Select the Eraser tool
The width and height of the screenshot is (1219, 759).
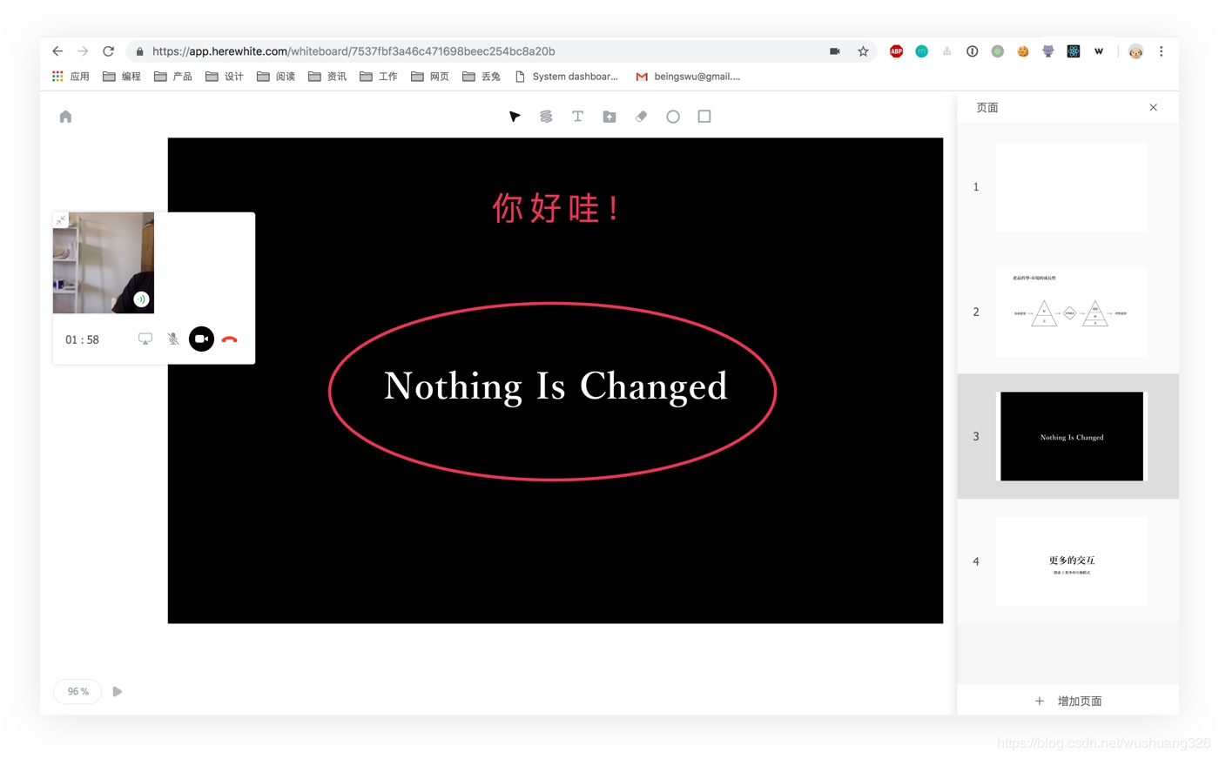641,116
